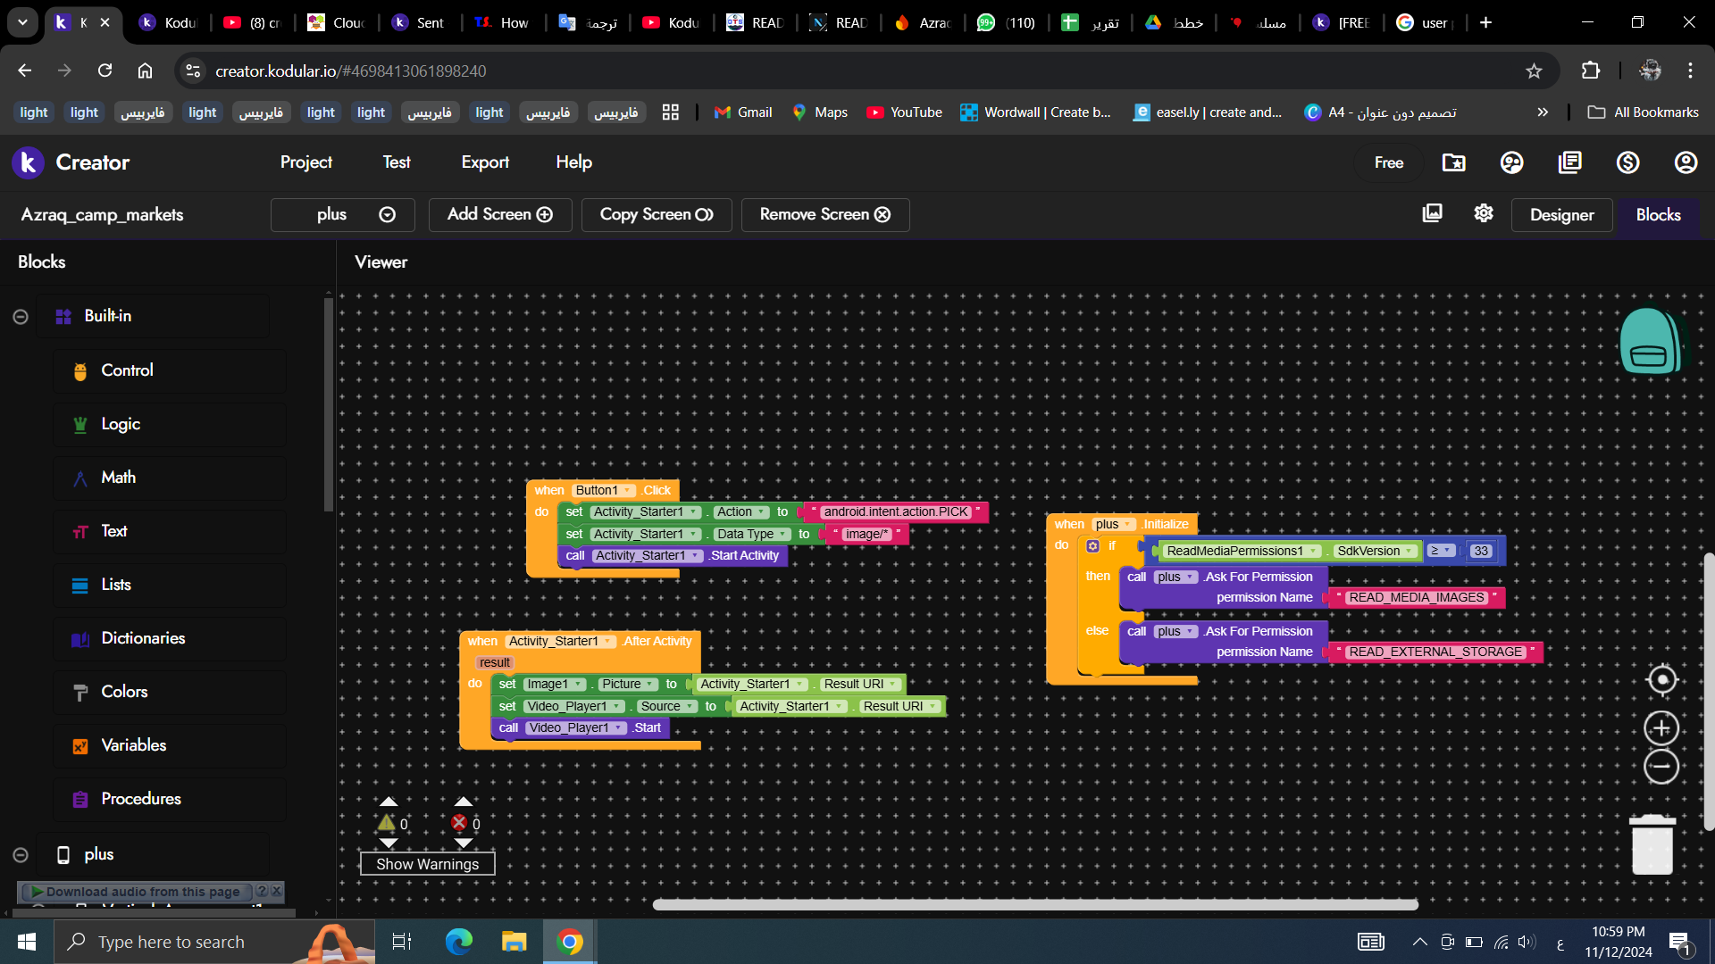Screen dimensions: 1715x964
Task: Switch to Designer view
Action: click(x=1561, y=215)
